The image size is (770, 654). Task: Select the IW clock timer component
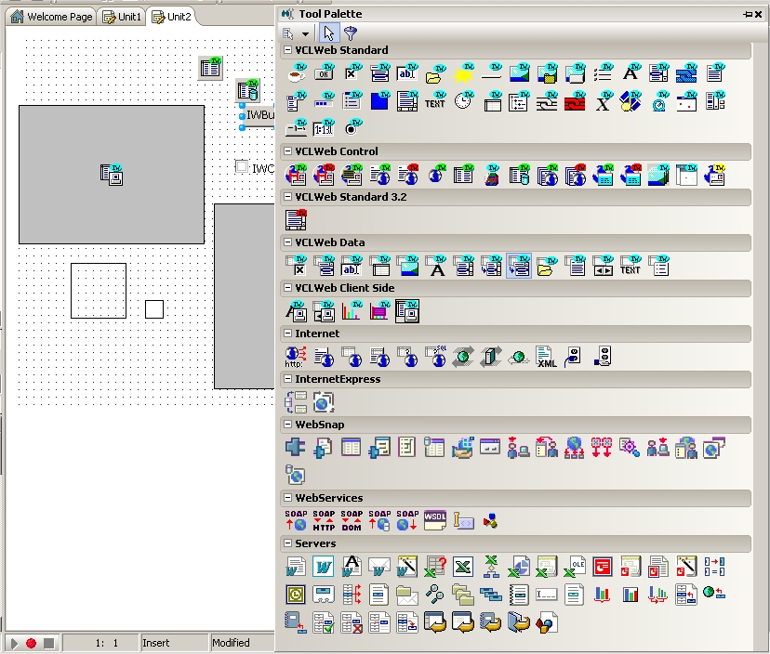coord(463,102)
